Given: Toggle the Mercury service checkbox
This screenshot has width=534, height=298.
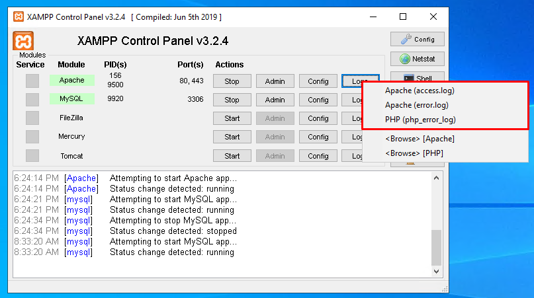Looking at the screenshot, I should [32, 137].
